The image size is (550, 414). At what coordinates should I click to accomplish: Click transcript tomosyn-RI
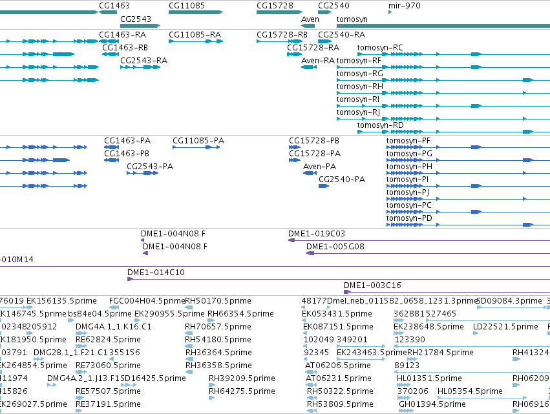pos(358,100)
